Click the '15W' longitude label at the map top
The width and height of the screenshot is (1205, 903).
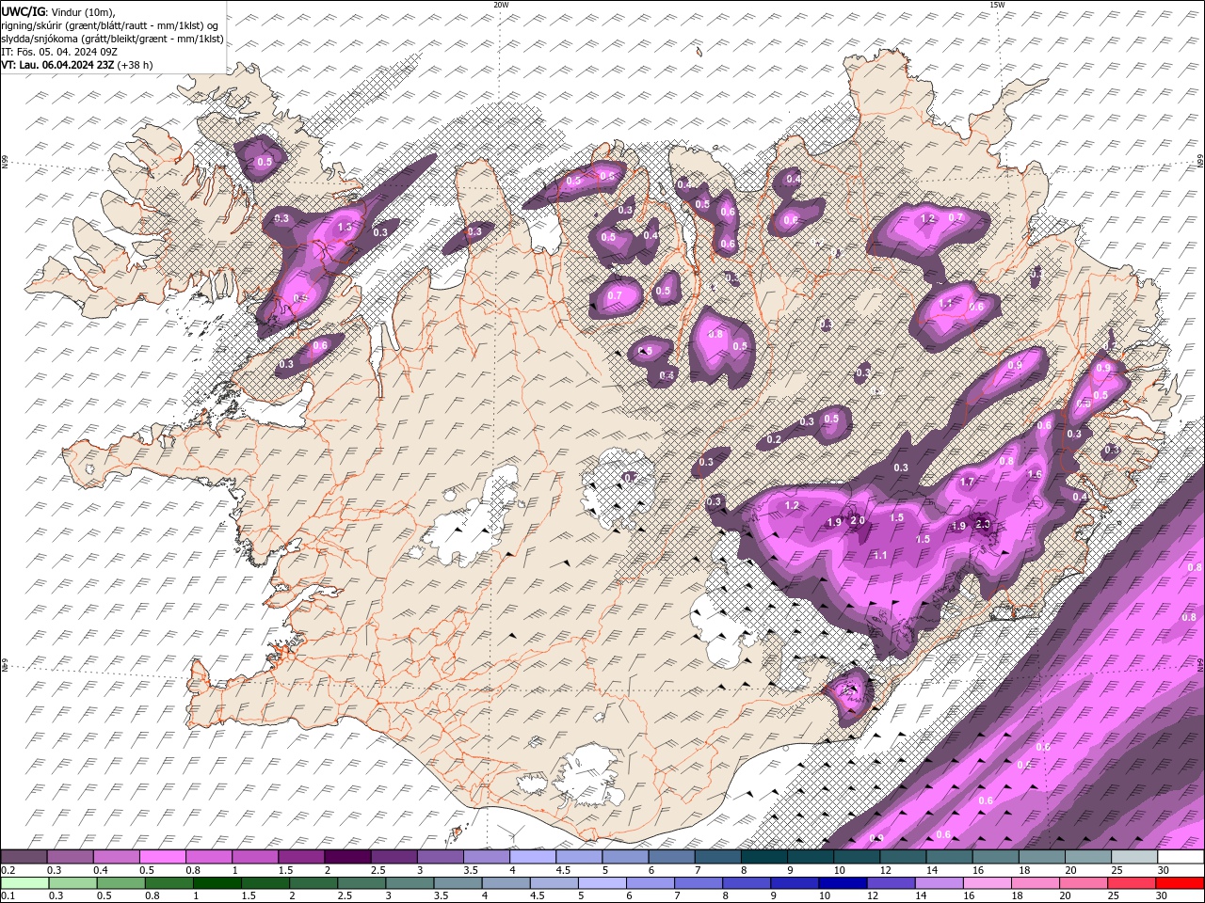(x=997, y=5)
